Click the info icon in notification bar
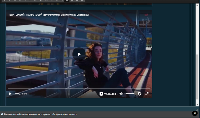This screenshot has width=200, height=118. tap(2, 114)
